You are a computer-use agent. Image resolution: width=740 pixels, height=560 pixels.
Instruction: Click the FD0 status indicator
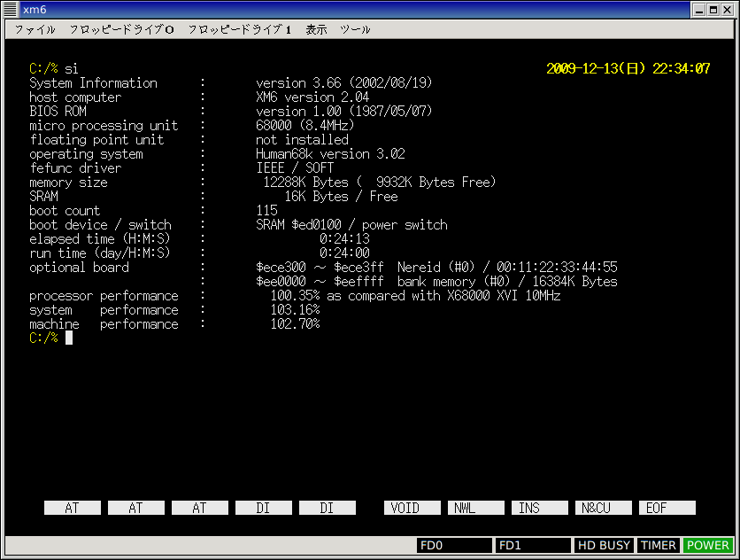(454, 545)
